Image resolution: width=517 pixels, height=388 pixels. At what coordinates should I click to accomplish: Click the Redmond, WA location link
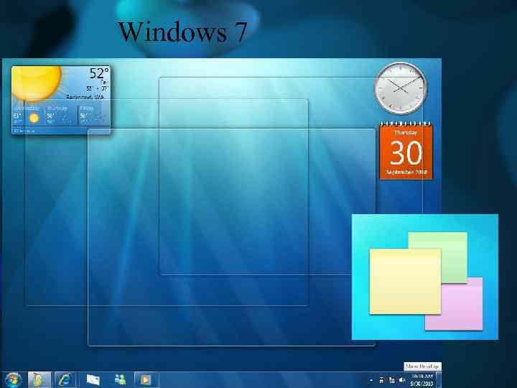tap(85, 97)
